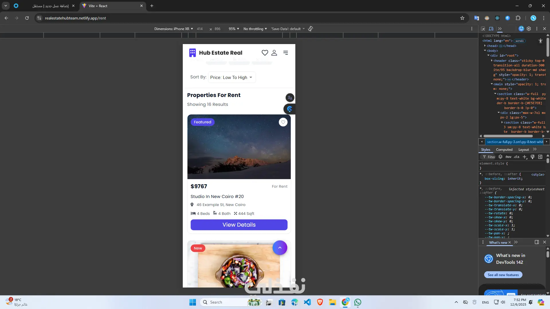550x309 pixels.
Task: Click the View Details button
Action: click(x=239, y=225)
